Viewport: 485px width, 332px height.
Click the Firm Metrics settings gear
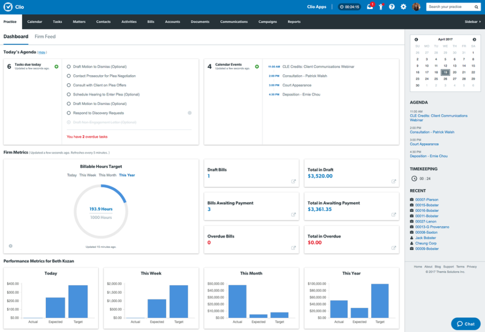(x=10, y=246)
